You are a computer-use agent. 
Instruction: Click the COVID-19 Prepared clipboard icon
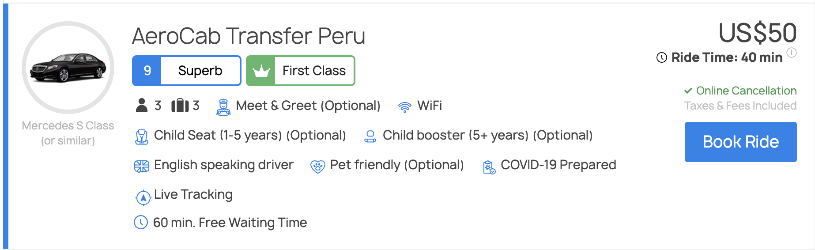tap(489, 167)
